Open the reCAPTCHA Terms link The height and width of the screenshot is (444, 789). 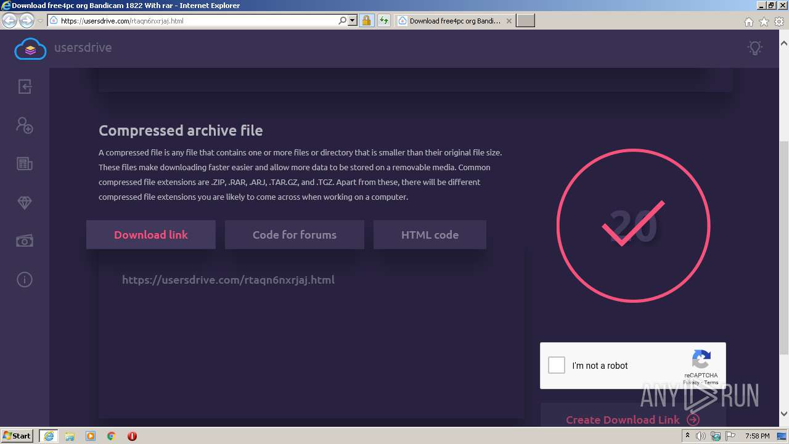[x=711, y=382]
